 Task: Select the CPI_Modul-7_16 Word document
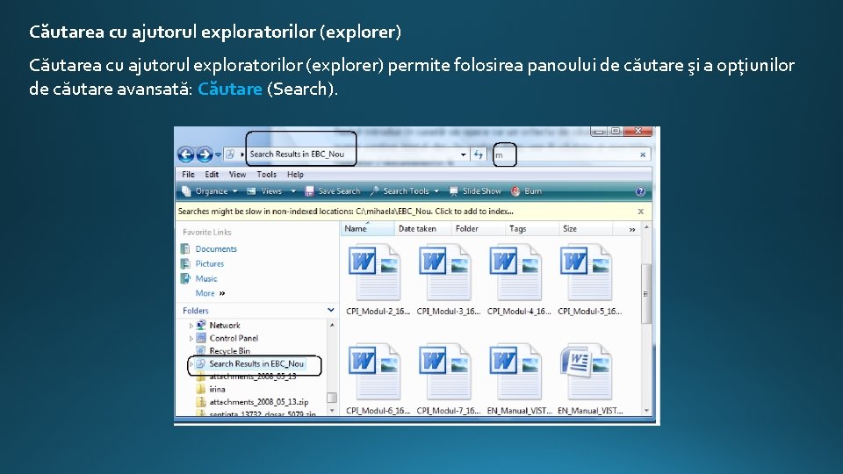pyautogui.click(x=448, y=379)
